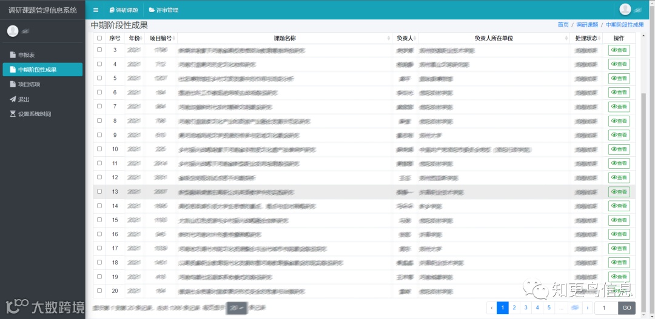
Task: Tick the checkbox for row 3
Action: pos(99,50)
